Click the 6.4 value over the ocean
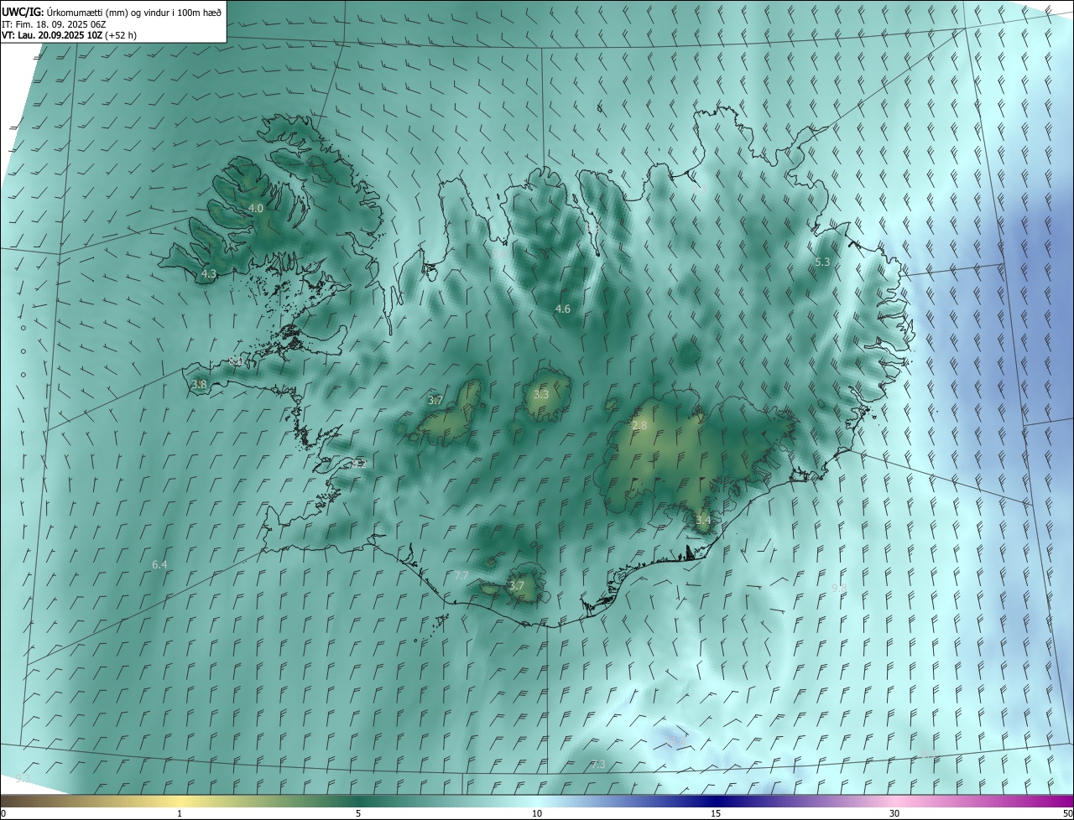The height and width of the screenshot is (820, 1074). click(x=159, y=565)
